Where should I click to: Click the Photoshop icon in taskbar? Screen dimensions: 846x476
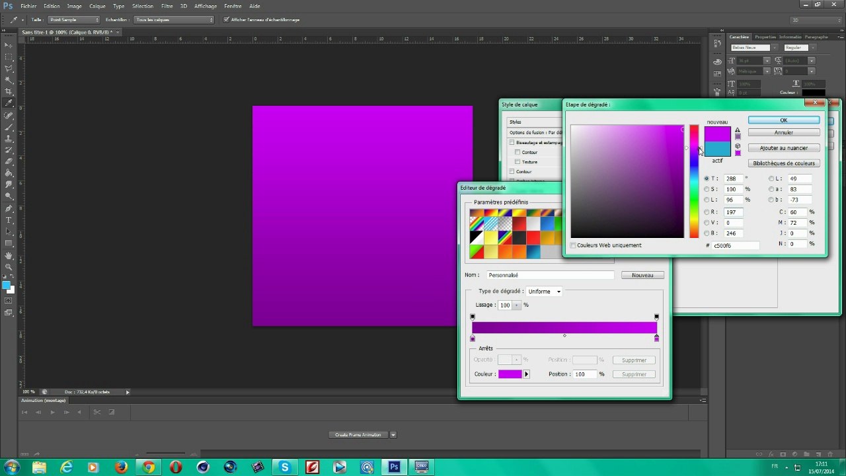click(394, 467)
